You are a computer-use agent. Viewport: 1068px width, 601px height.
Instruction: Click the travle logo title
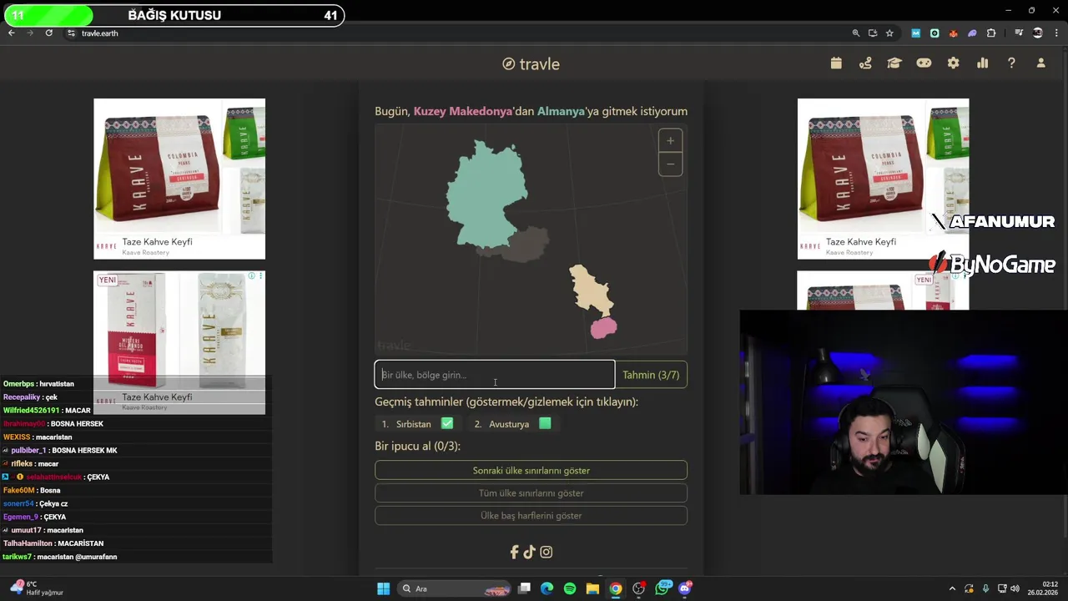click(531, 64)
